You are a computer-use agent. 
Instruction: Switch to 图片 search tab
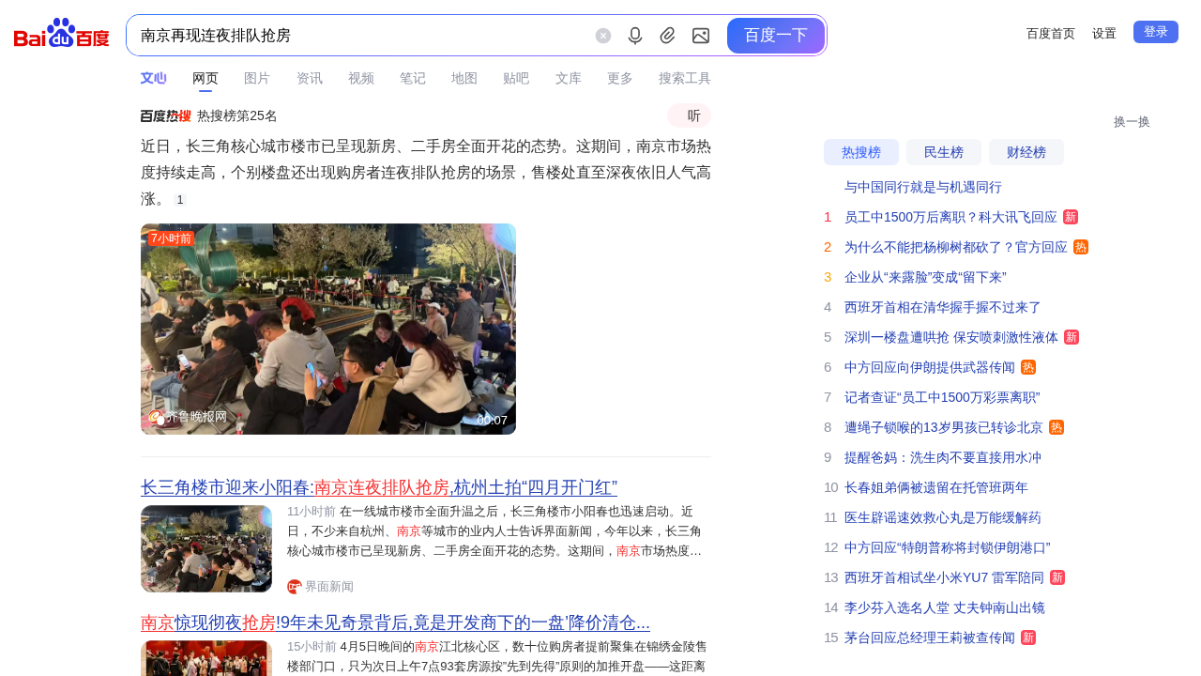click(x=256, y=78)
